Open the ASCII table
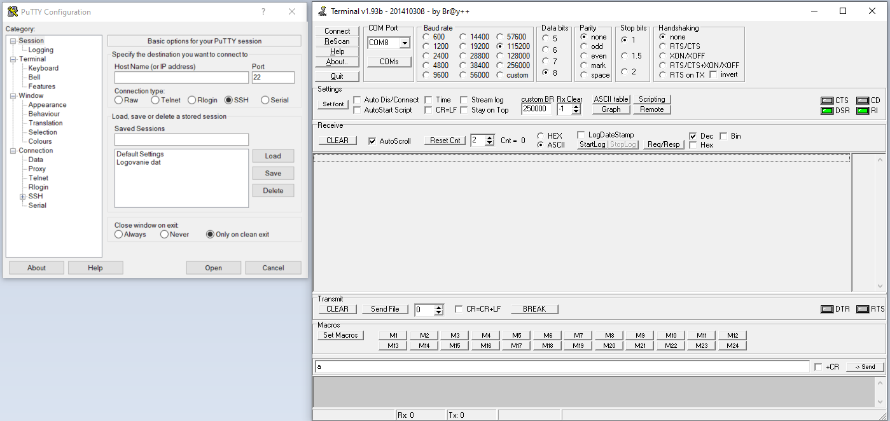Screen dimensions: 890x421 click(611, 99)
